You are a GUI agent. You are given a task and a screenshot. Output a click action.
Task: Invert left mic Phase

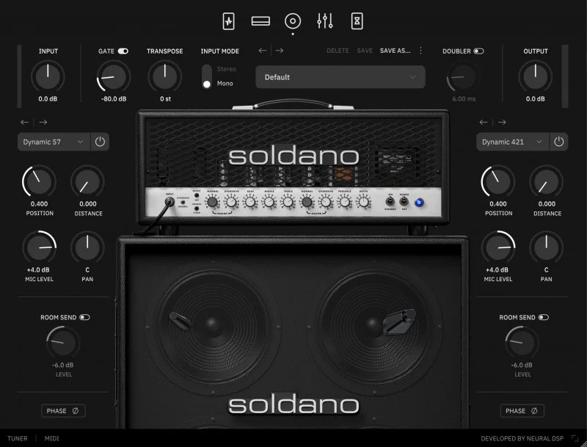click(x=63, y=411)
